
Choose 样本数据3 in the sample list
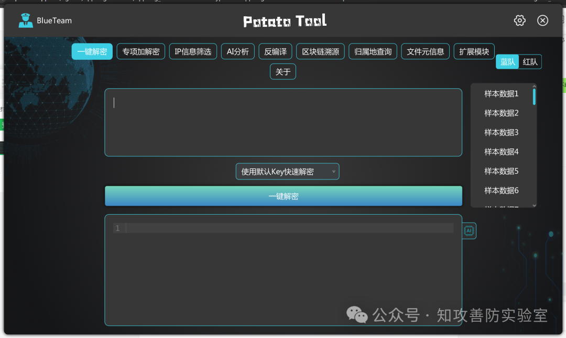[502, 132]
